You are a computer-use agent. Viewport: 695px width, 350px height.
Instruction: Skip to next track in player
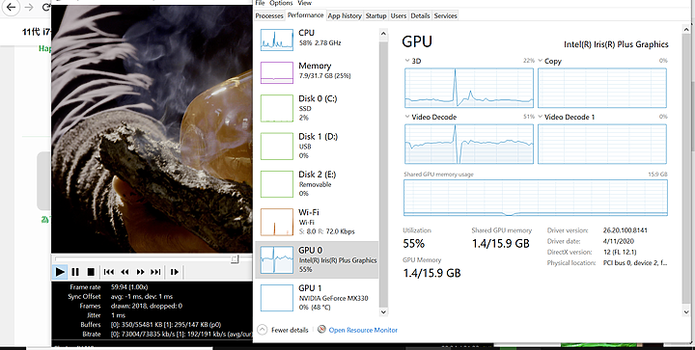tap(155, 272)
